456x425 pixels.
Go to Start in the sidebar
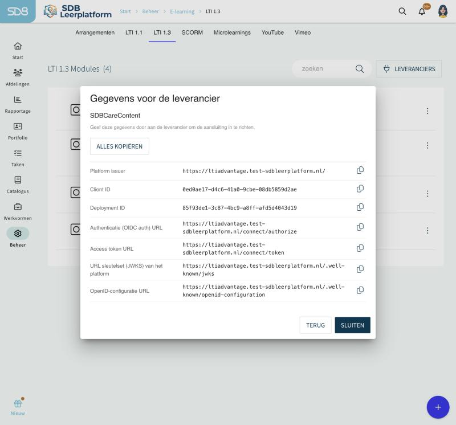(x=18, y=51)
